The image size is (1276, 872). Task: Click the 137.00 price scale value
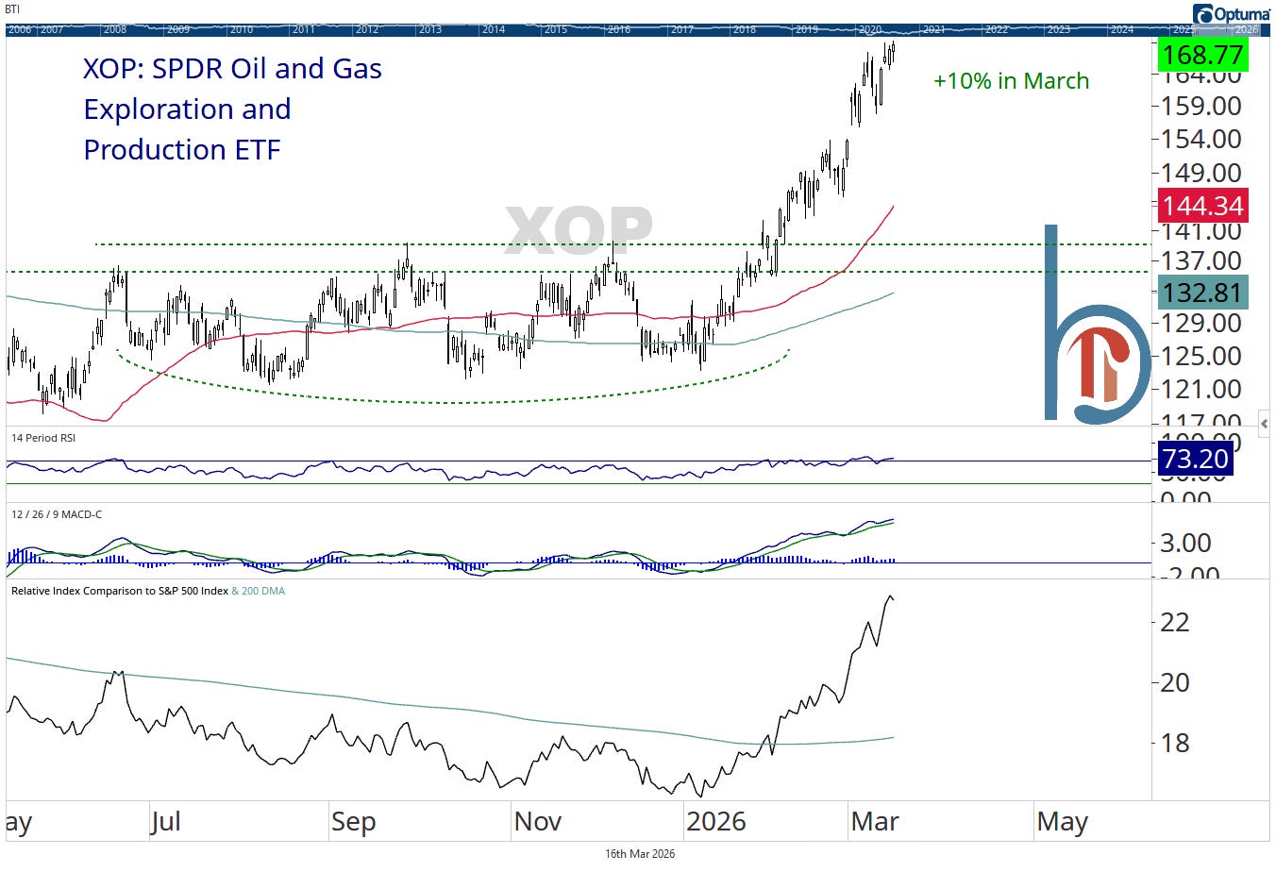1200,260
